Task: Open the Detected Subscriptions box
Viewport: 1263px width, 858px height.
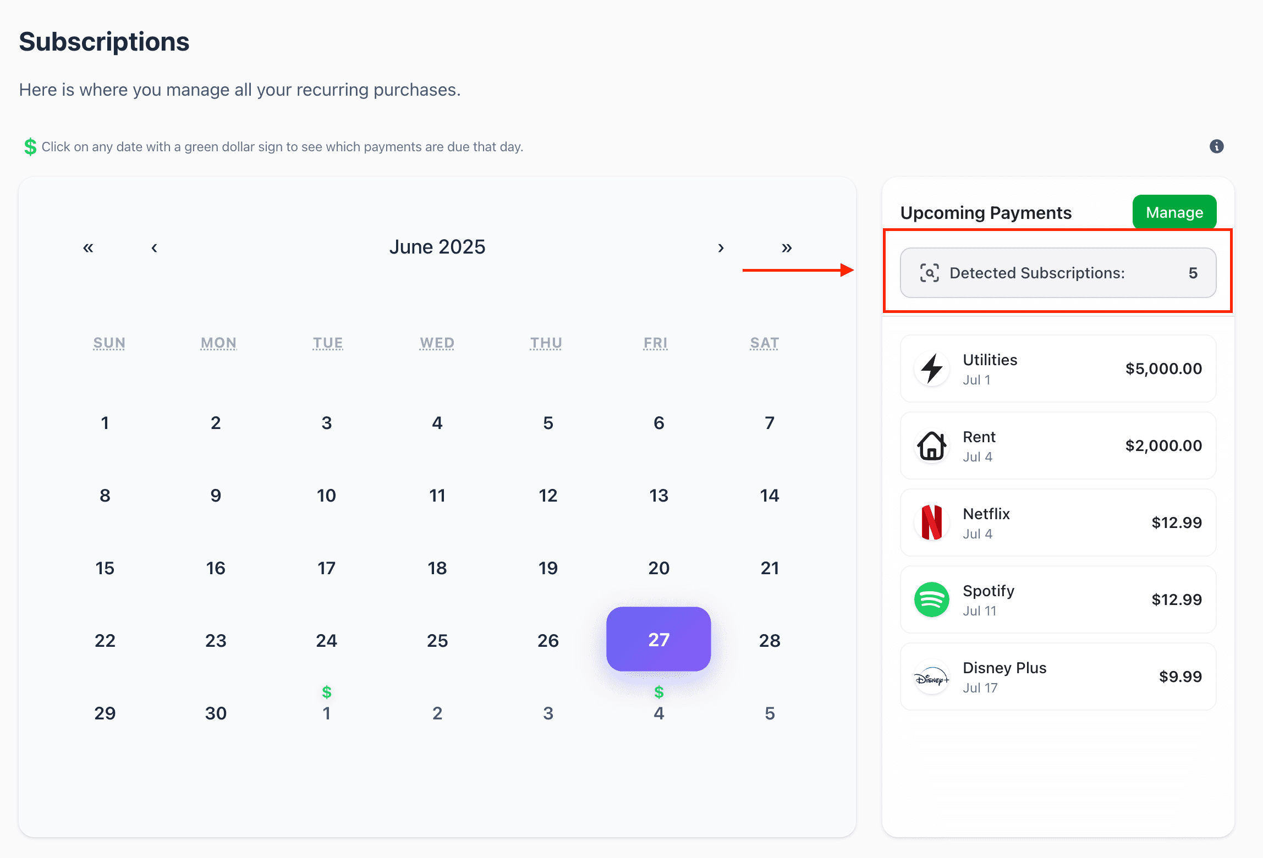Action: pos(1058,273)
